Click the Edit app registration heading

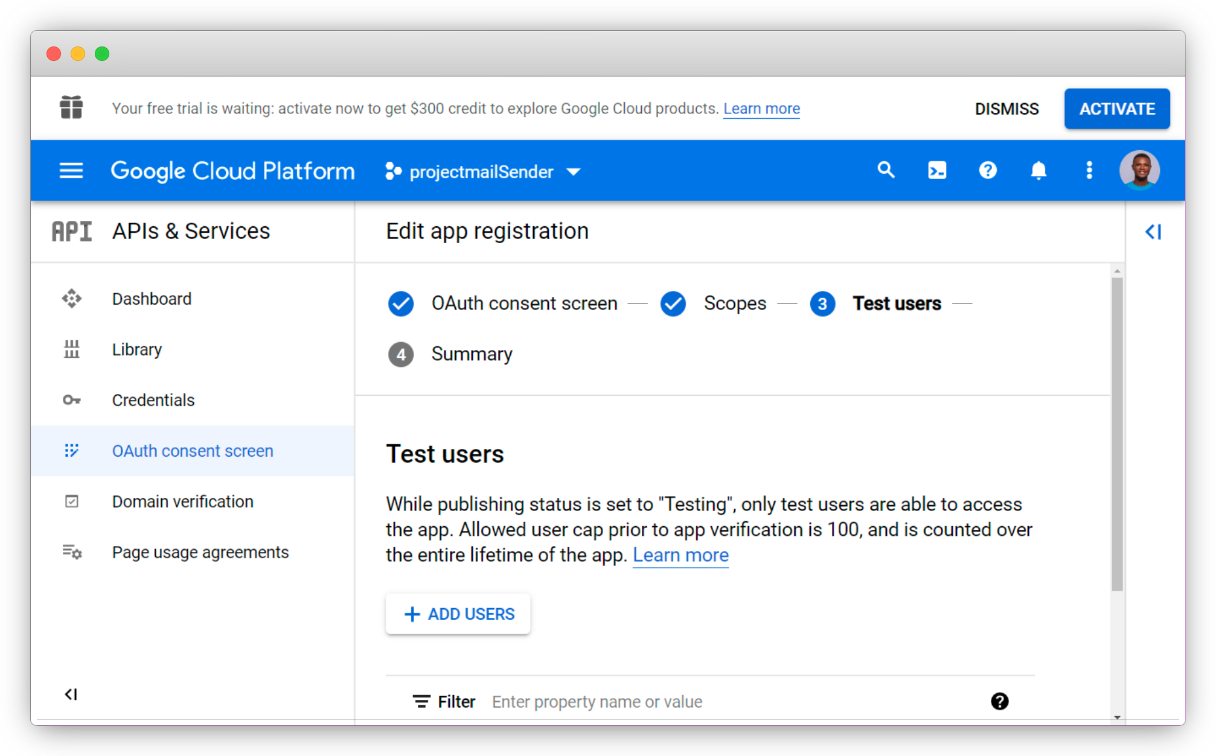487,231
